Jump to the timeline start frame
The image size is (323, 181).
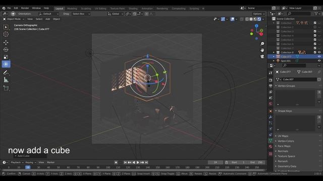[x=125, y=162]
